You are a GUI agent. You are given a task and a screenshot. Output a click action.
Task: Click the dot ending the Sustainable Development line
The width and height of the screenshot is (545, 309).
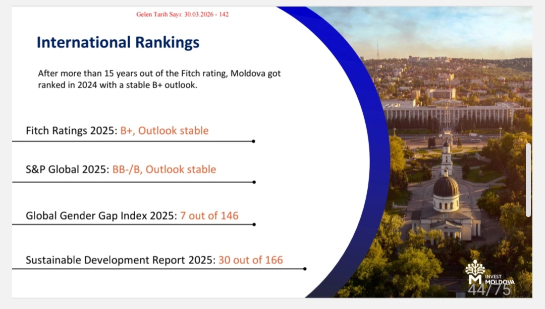tap(305, 269)
